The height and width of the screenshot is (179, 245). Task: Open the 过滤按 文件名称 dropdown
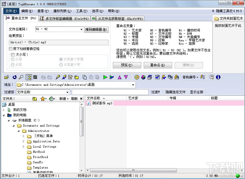click(x=67, y=92)
